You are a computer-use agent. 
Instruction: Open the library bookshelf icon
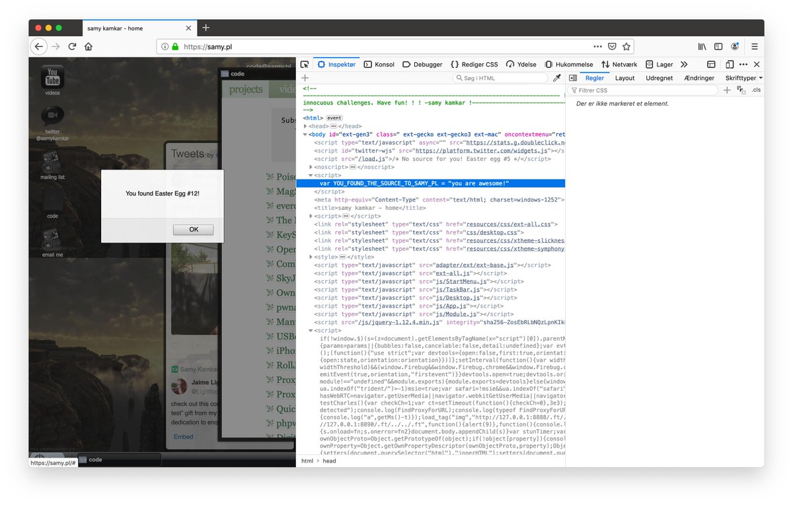pyautogui.click(x=702, y=47)
